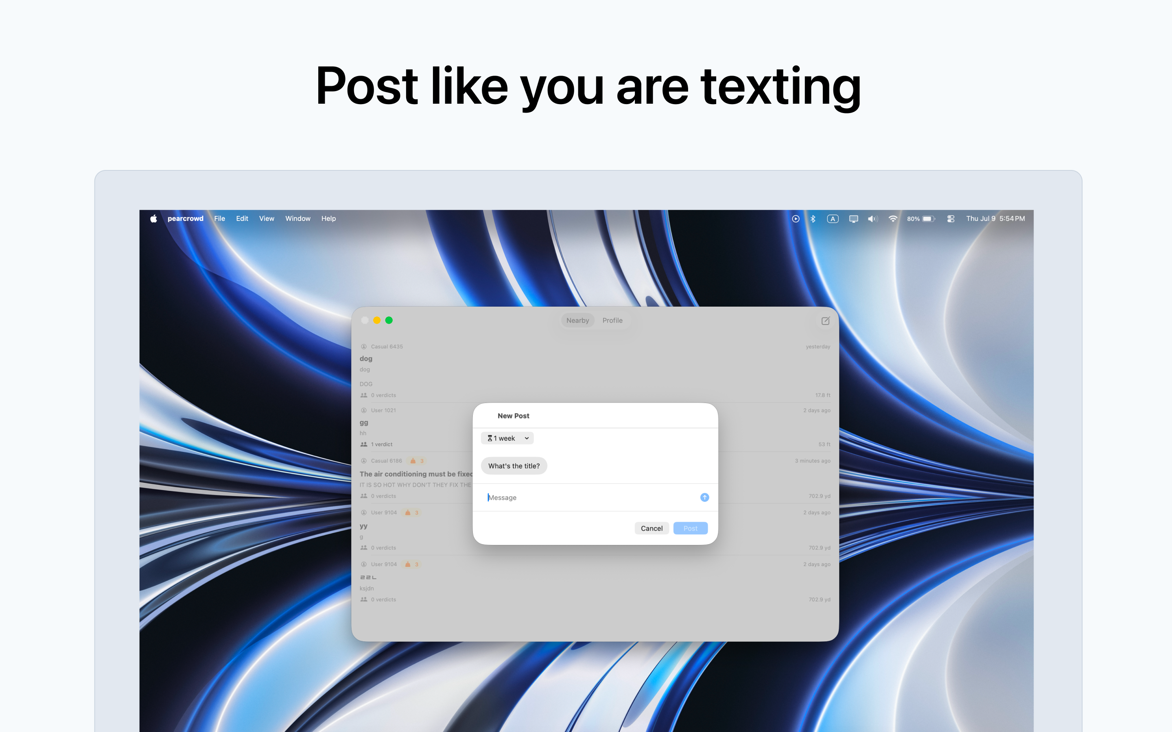Click the avatar icon beside User 1021

pyautogui.click(x=364, y=411)
